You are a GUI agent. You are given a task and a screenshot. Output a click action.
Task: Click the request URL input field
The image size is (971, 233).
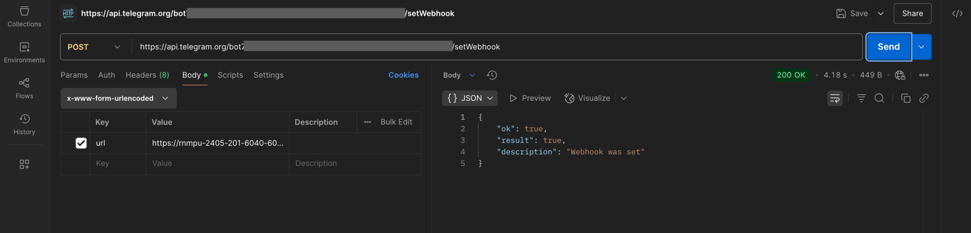[x=497, y=47]
